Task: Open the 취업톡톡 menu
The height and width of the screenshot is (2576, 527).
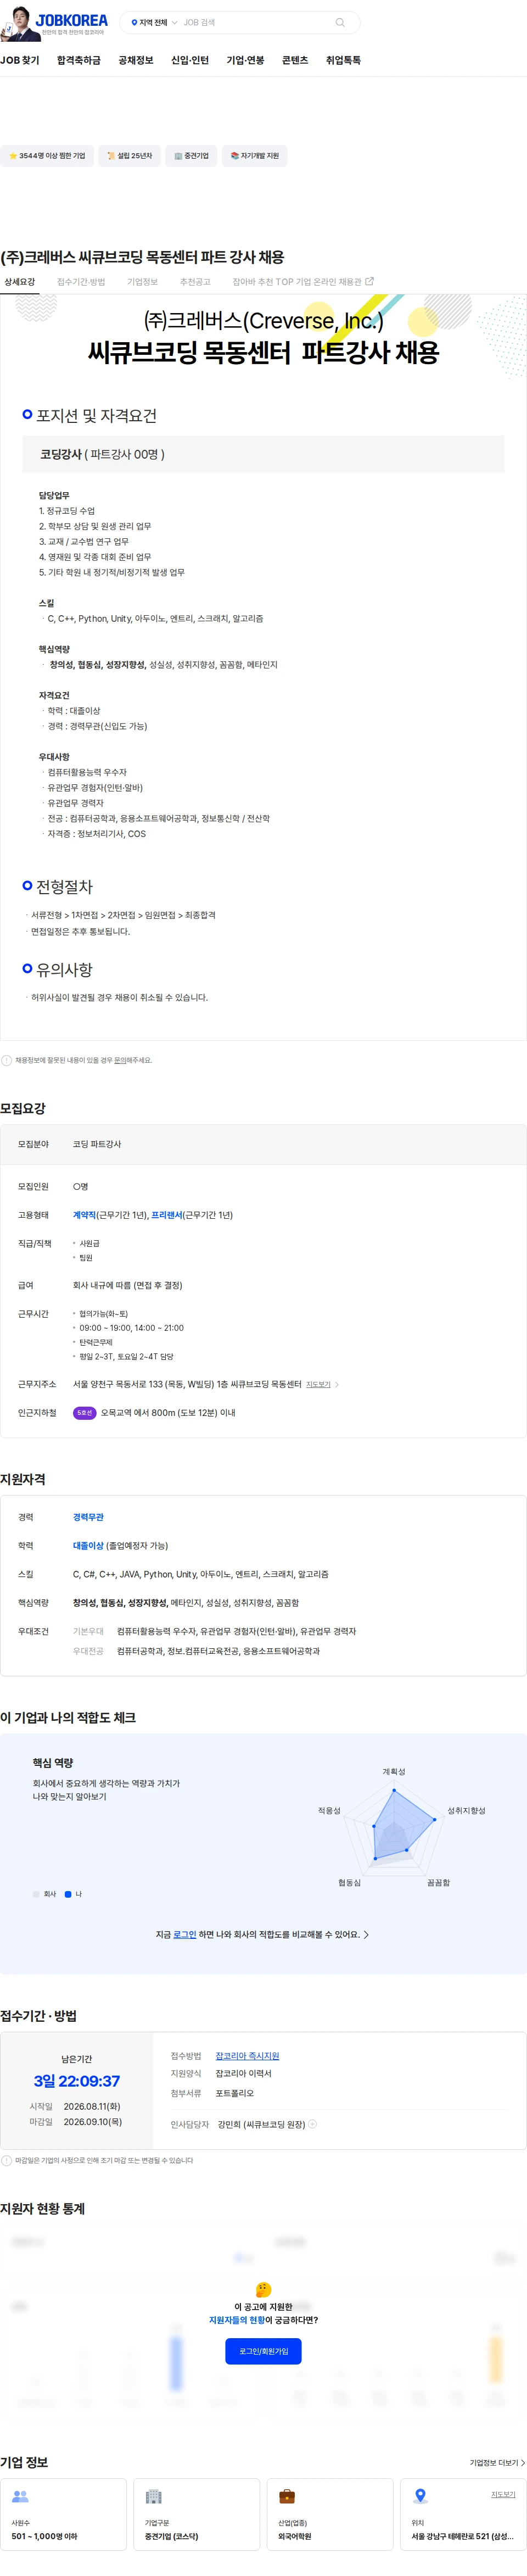Action: point(343,61)
